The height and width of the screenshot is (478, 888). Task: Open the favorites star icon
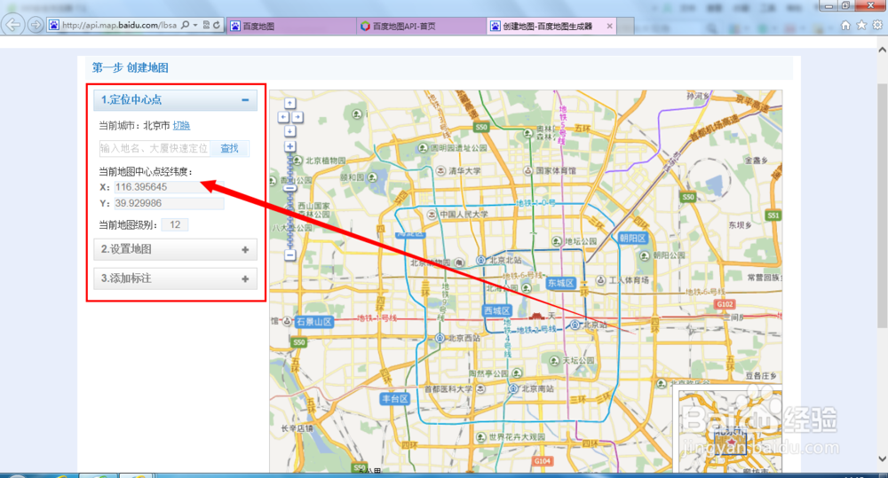pyautogui.click(x=861, y=25)
